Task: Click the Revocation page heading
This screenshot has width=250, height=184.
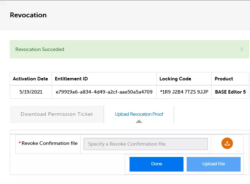Action: [28, 15]
